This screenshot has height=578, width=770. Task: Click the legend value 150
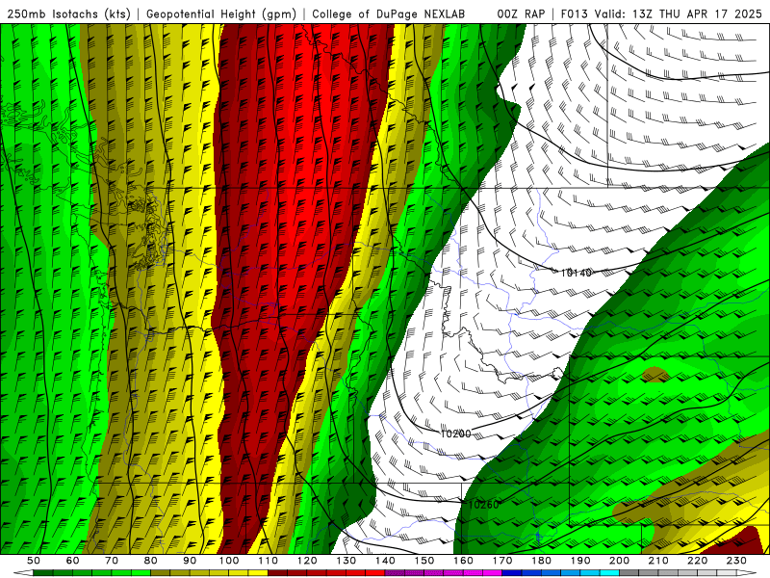click(424, 561)
